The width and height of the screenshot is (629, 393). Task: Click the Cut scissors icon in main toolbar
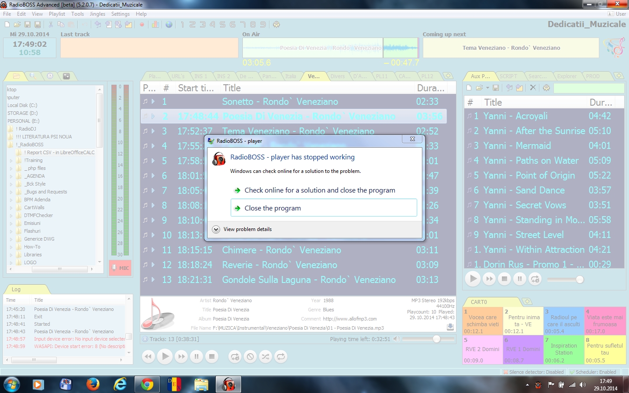coord(51,24)
